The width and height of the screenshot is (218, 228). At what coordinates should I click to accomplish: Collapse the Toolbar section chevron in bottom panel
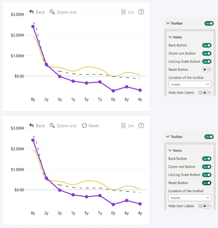tap(168, 136)
